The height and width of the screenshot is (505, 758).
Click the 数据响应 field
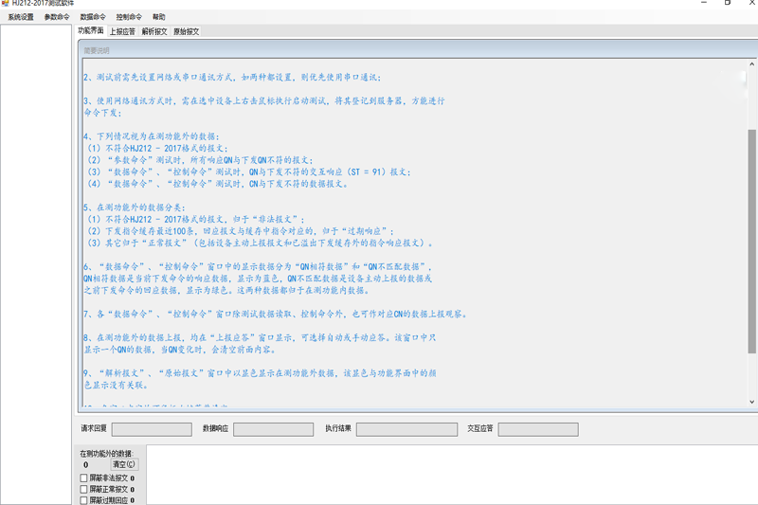273,429
